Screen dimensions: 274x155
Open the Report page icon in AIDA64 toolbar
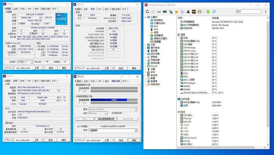pos(153,12)
